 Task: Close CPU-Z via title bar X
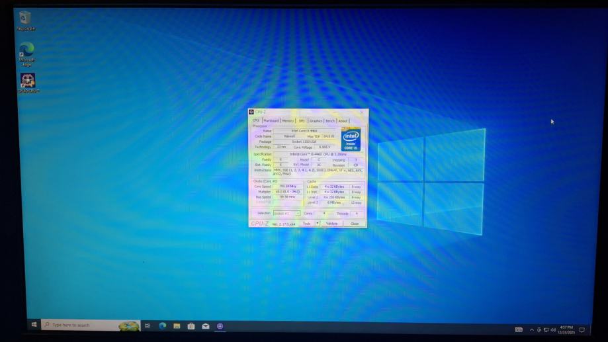coord(362,112)
